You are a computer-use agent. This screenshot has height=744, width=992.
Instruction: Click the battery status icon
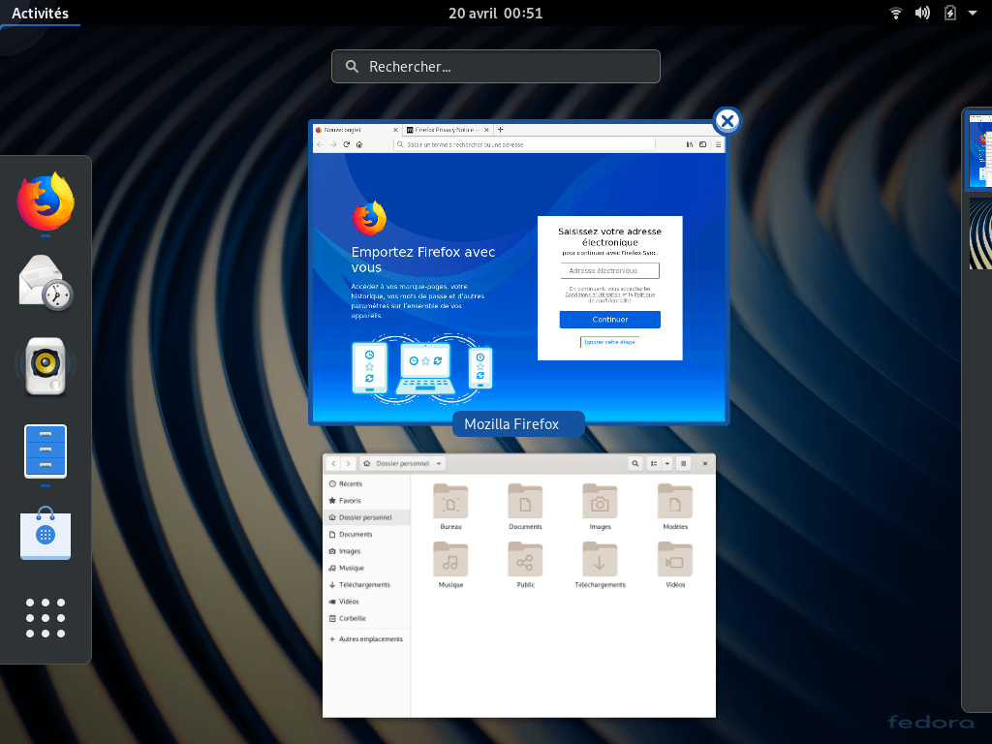point(949,13)
